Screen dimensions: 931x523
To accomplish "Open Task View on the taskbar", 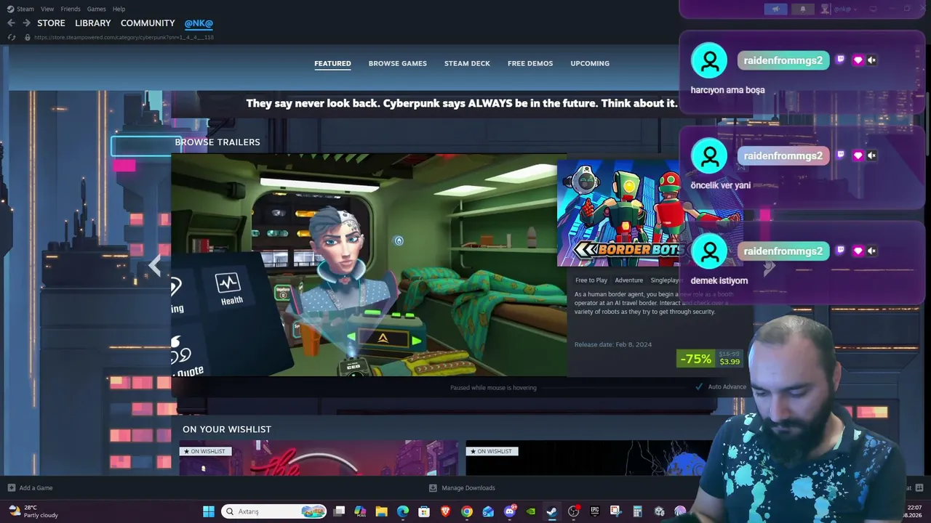I will pos(339,511).
